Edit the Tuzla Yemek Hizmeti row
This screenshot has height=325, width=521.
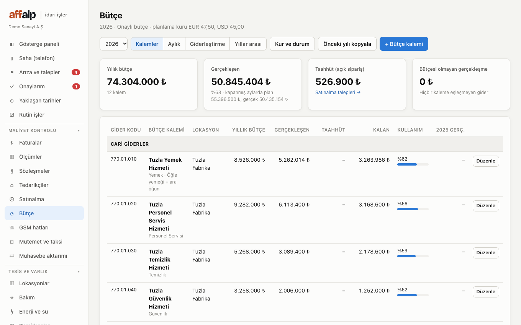pyautogui.click(x=486, y=161)
